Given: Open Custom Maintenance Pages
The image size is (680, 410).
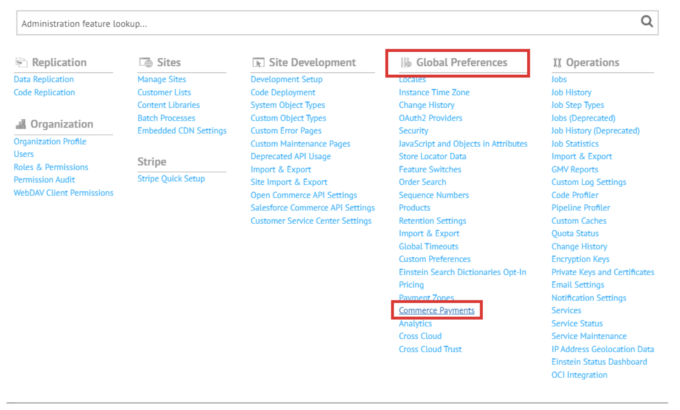Looking at the screenshot, I should click(300, 144).
